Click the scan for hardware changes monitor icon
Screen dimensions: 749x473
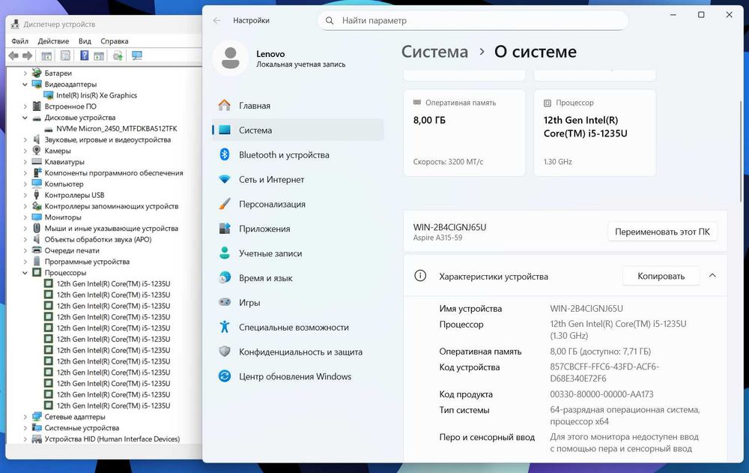point(137,56)
